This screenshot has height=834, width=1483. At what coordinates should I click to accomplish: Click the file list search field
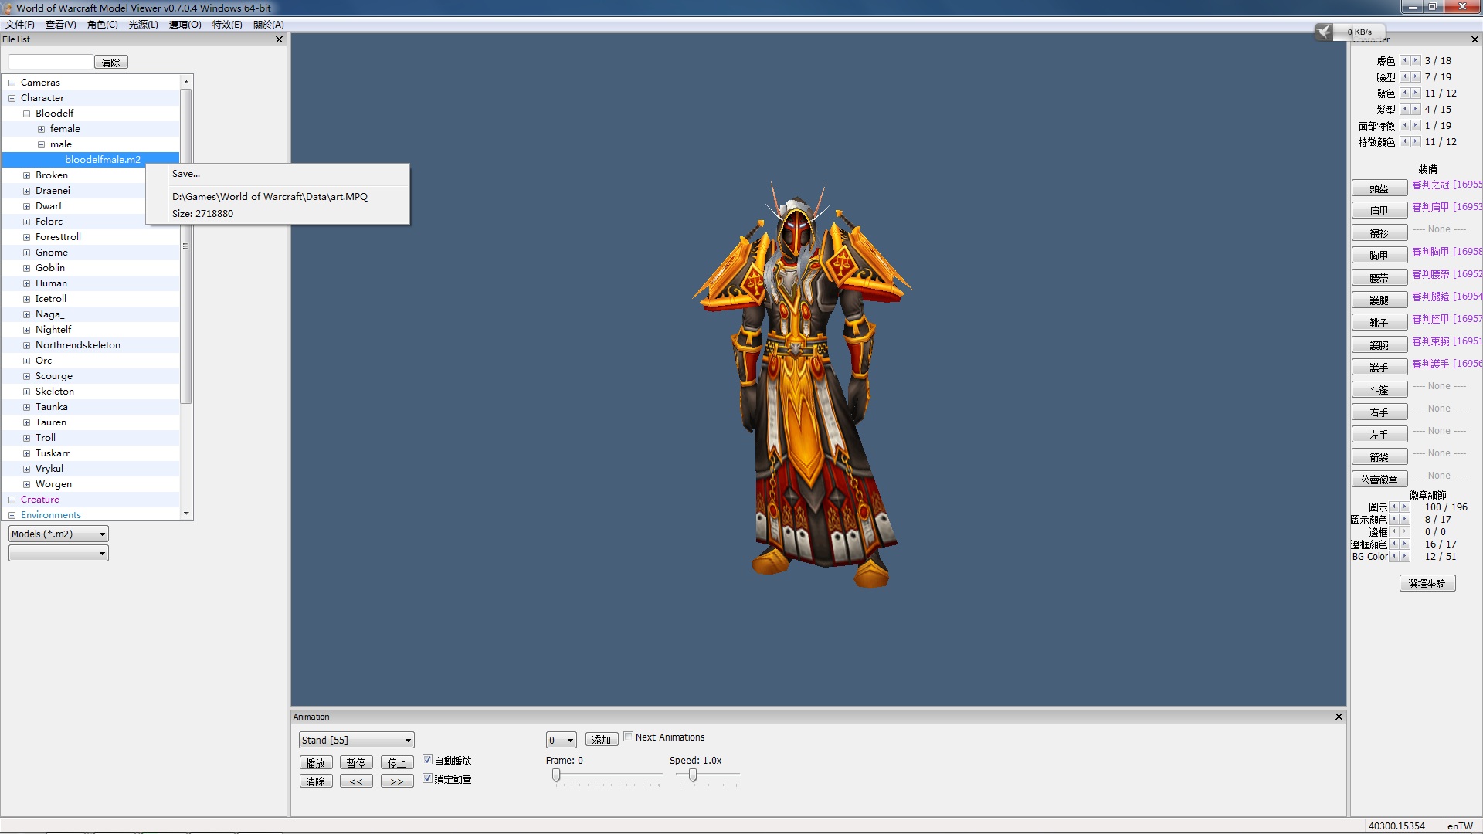[x=51, y=61]
